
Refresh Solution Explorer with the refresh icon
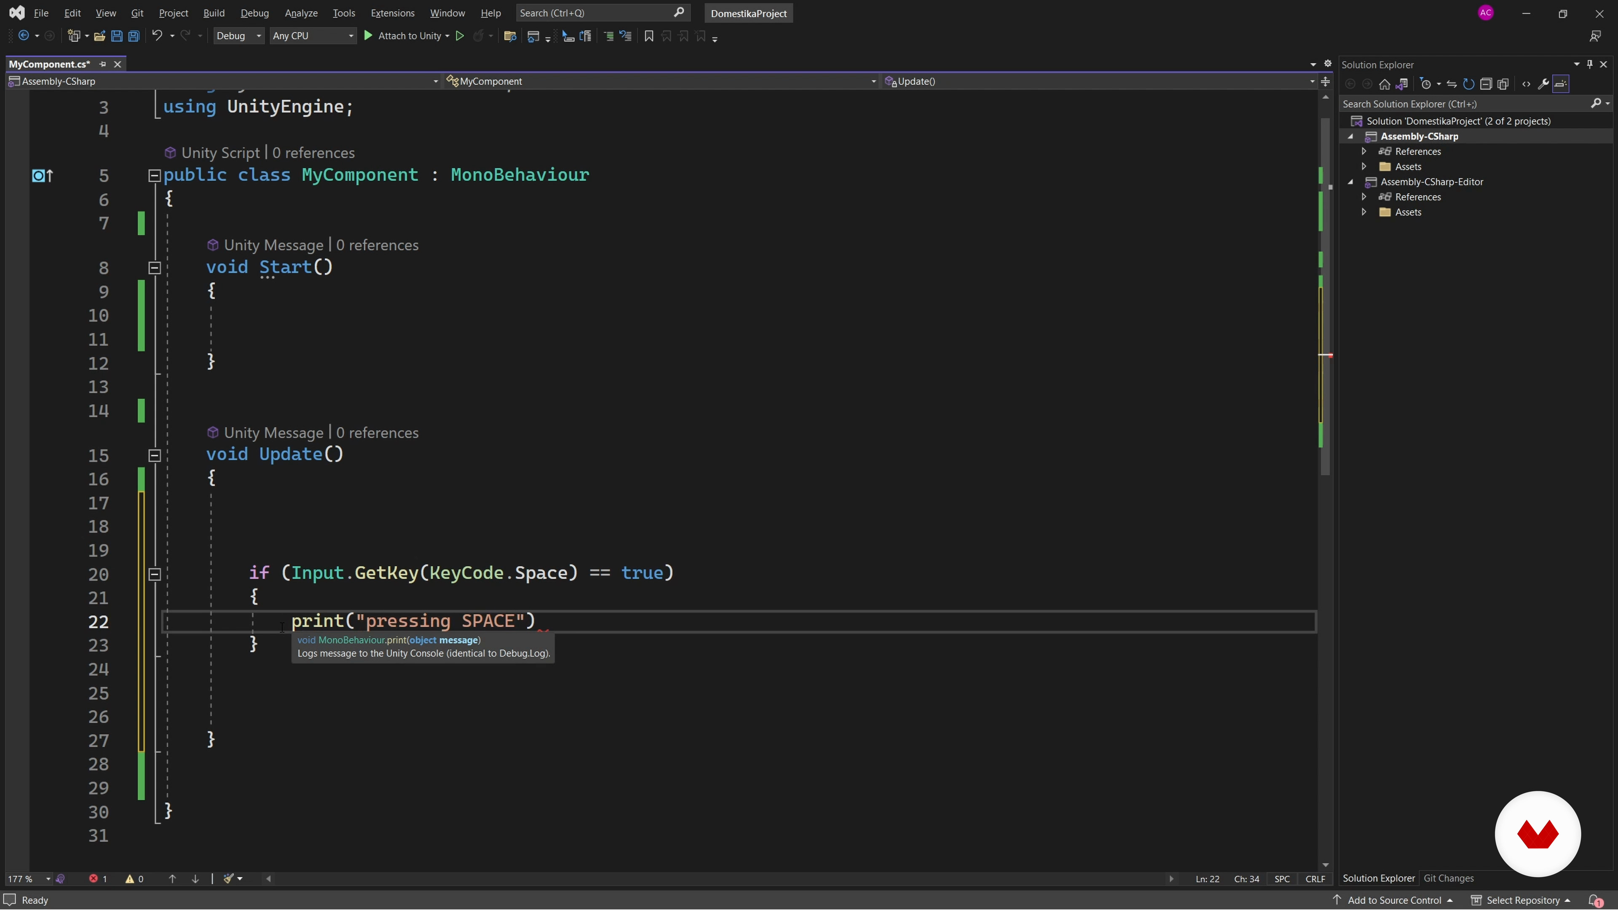[x=1468, y=84]
